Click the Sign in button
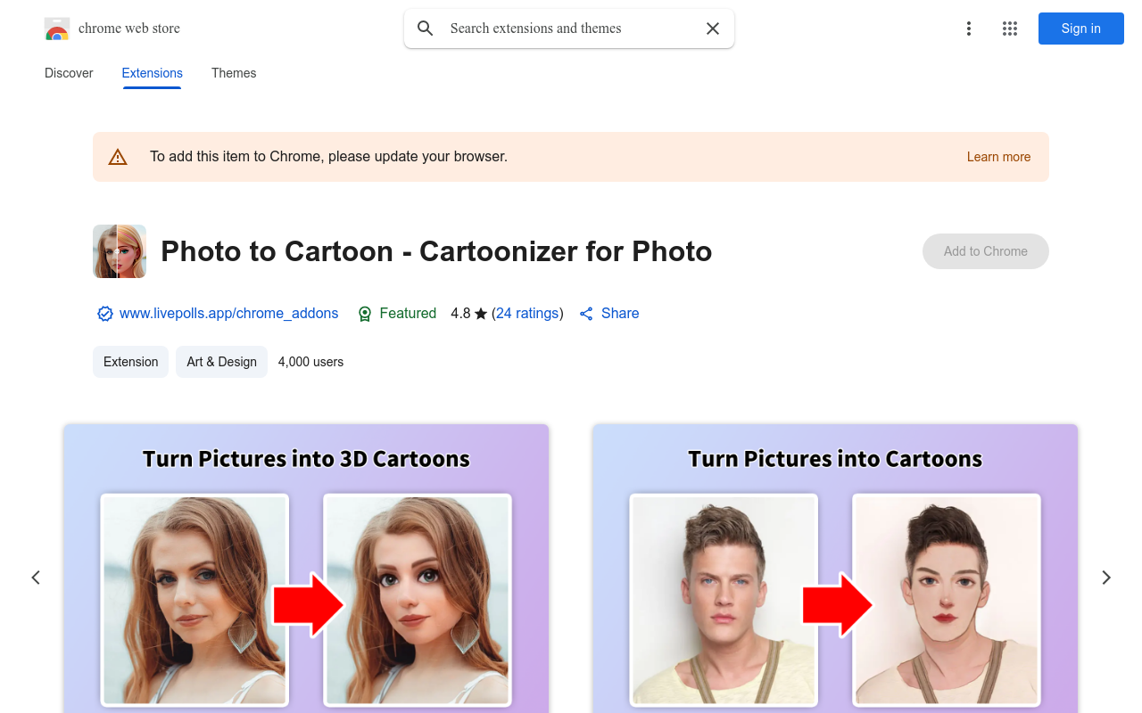The width and height of the screenshot is (1142, 713). (1081, 29)
